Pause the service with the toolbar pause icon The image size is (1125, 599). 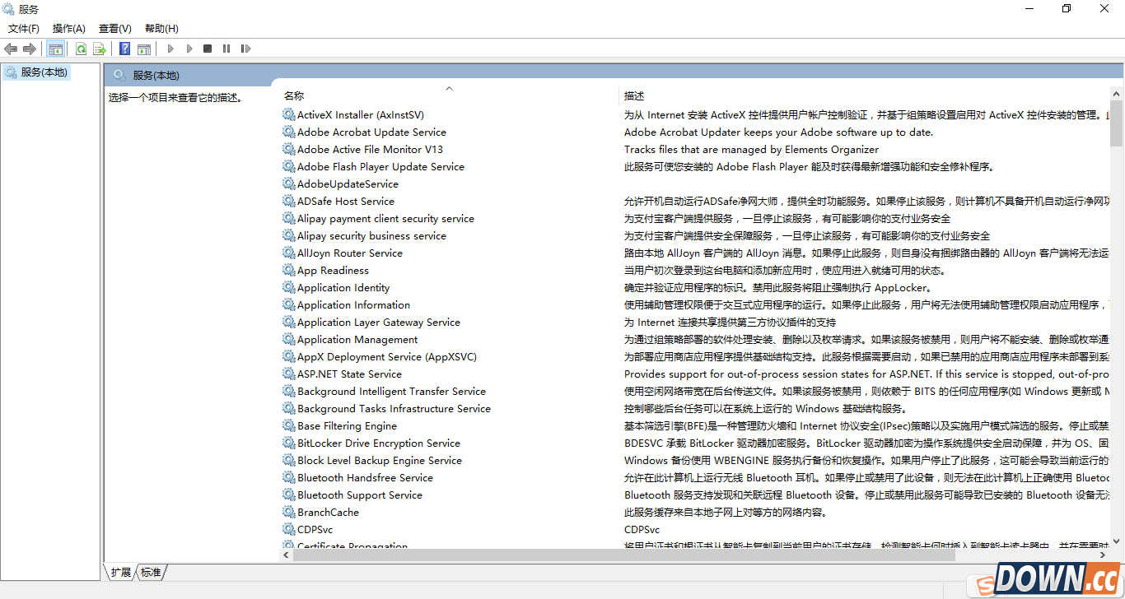(x=226, y=49)
